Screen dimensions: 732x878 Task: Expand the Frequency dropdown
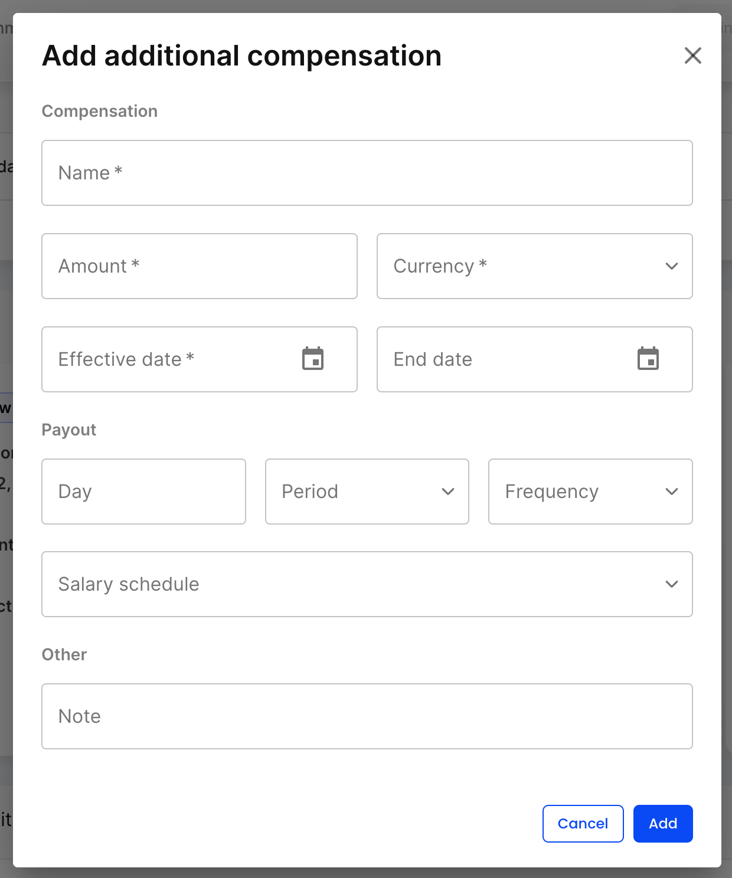pos(579,492)
